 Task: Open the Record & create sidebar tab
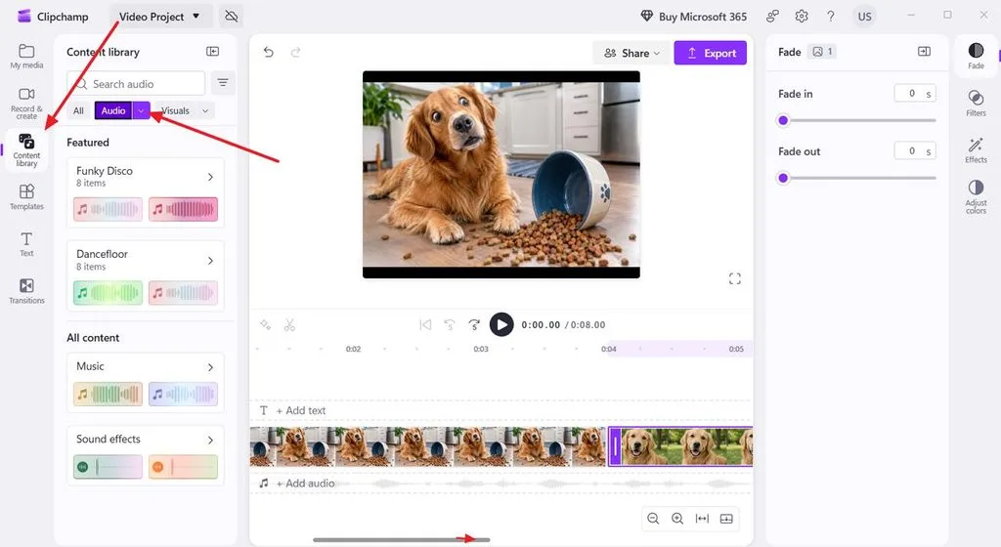click(26, 104)
